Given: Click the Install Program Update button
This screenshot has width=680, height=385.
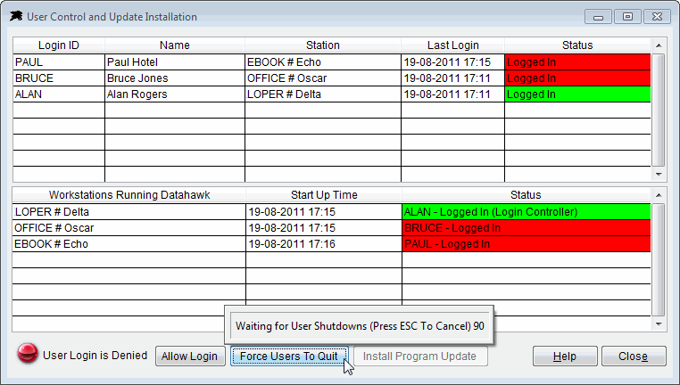Looking at the screenshot, I should click(419, 356).
